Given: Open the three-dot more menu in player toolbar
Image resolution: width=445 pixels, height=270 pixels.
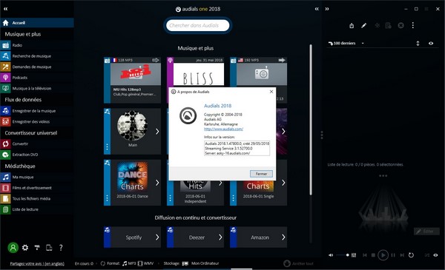Looking at the screenshot, I should (x=413, y=25).
